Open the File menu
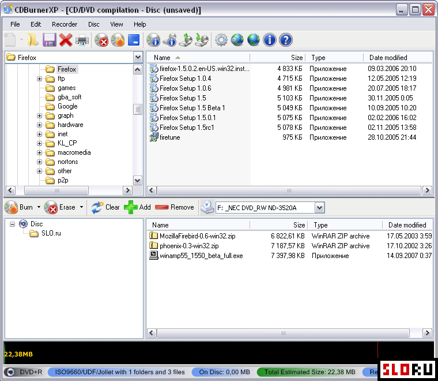Viewport: 438px width, 381px height. point(15,24)
